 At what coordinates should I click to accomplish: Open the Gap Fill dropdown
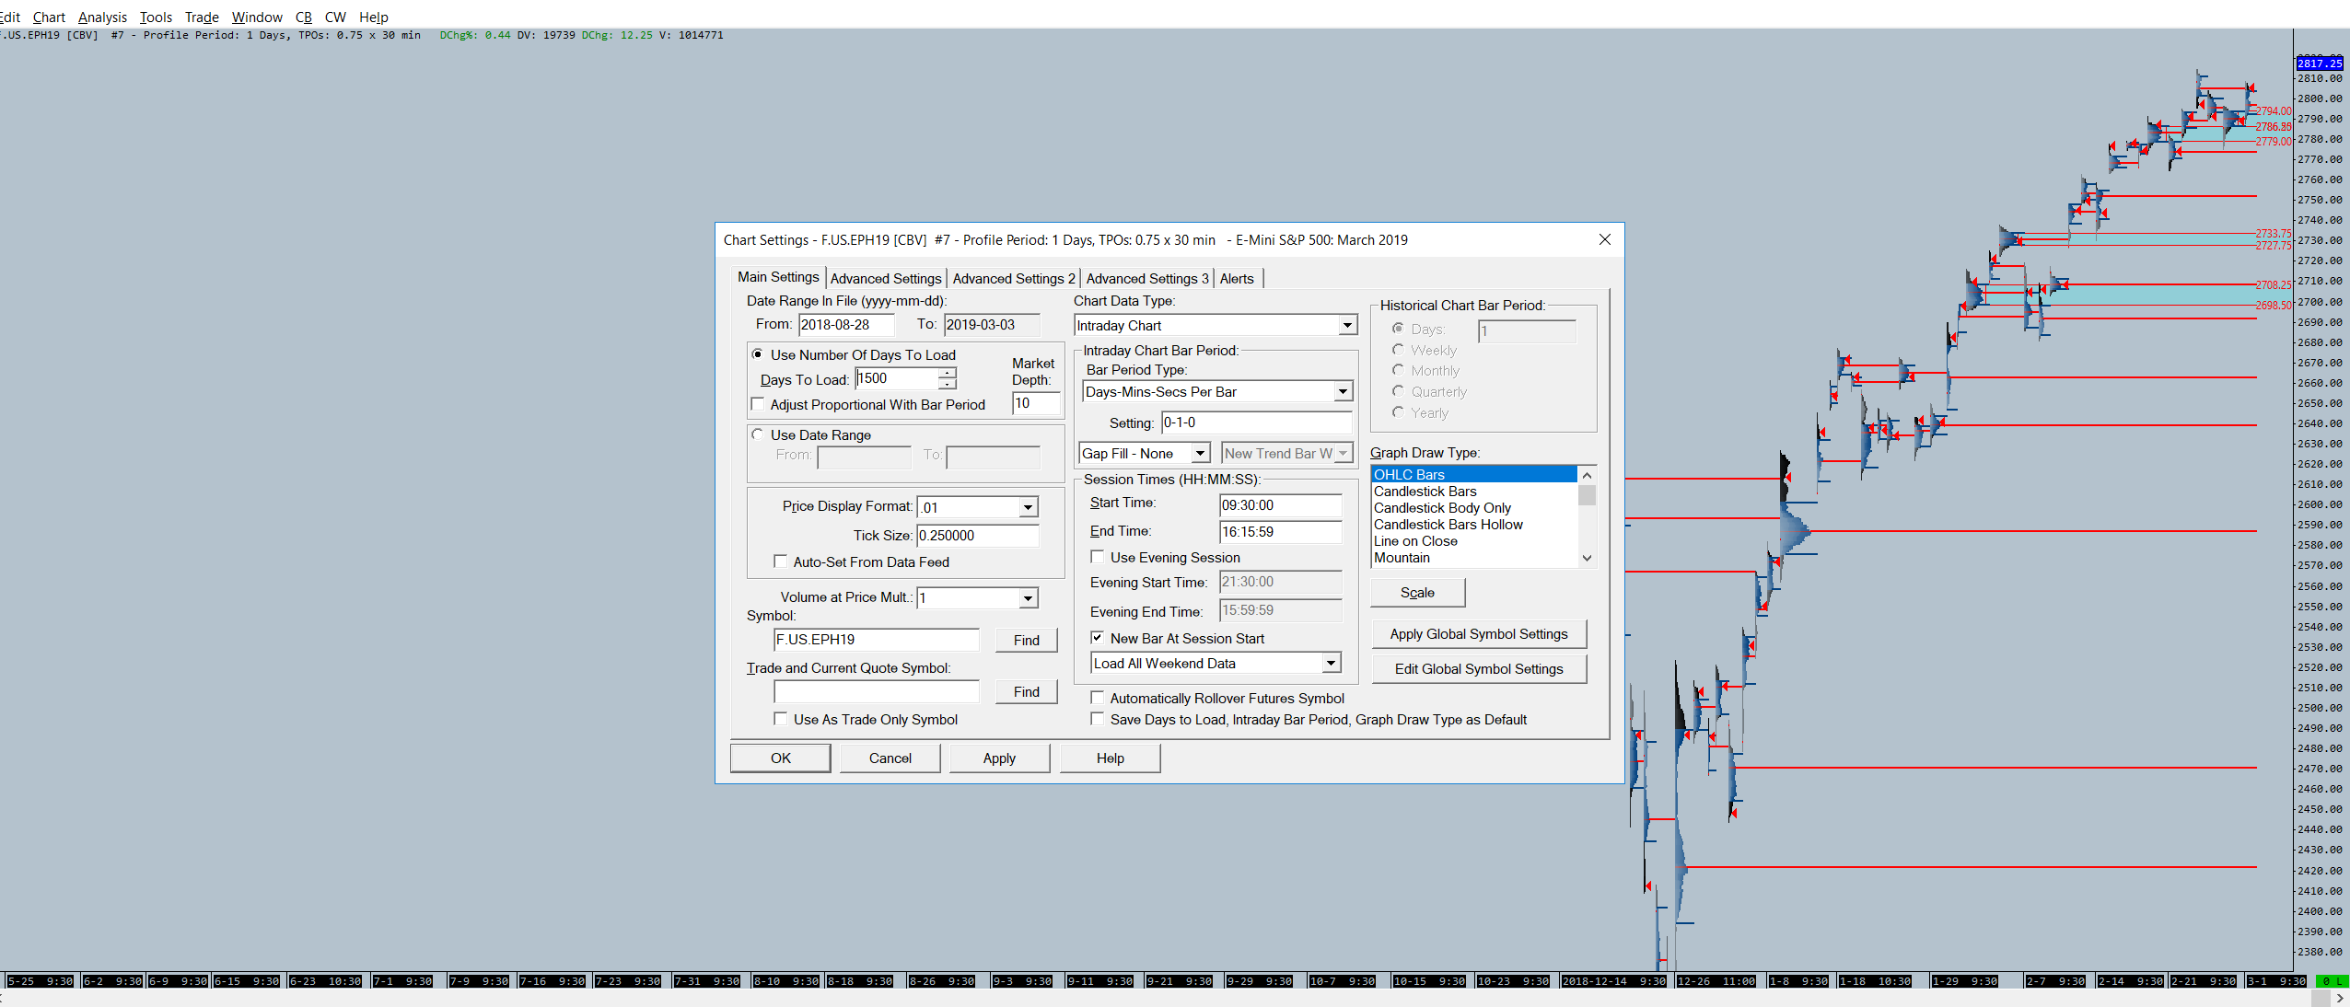[1200, 453]
